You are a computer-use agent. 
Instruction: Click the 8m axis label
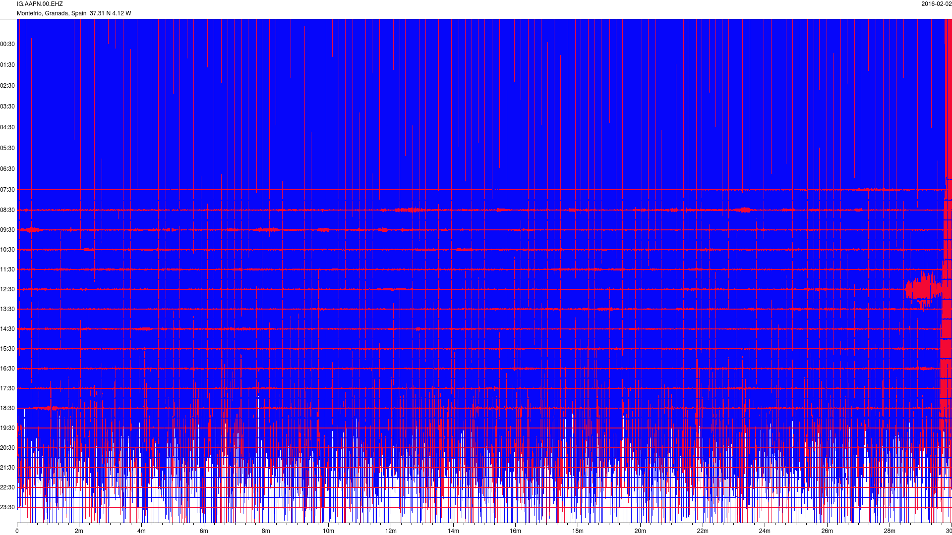click(266, 531)
